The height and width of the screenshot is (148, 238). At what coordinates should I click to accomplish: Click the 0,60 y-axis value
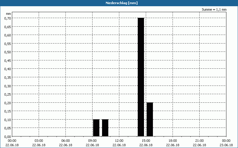pos(8,35)
